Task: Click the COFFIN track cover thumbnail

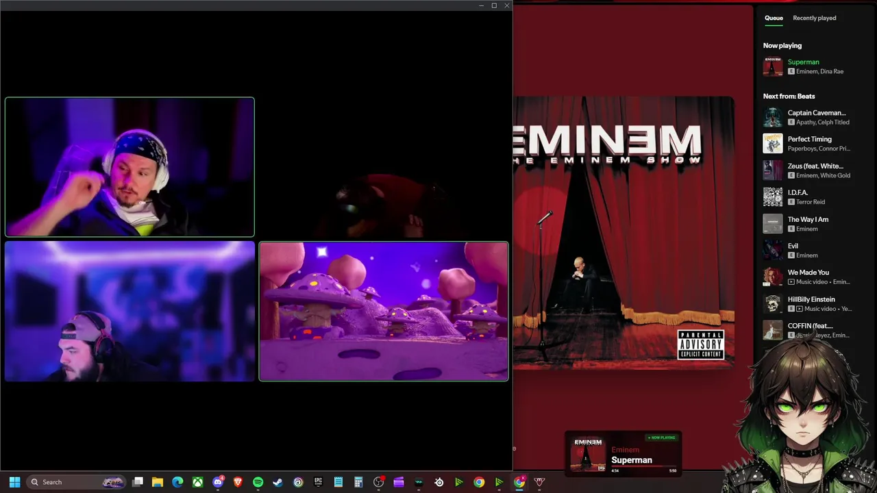Action: tap(773, 330)
